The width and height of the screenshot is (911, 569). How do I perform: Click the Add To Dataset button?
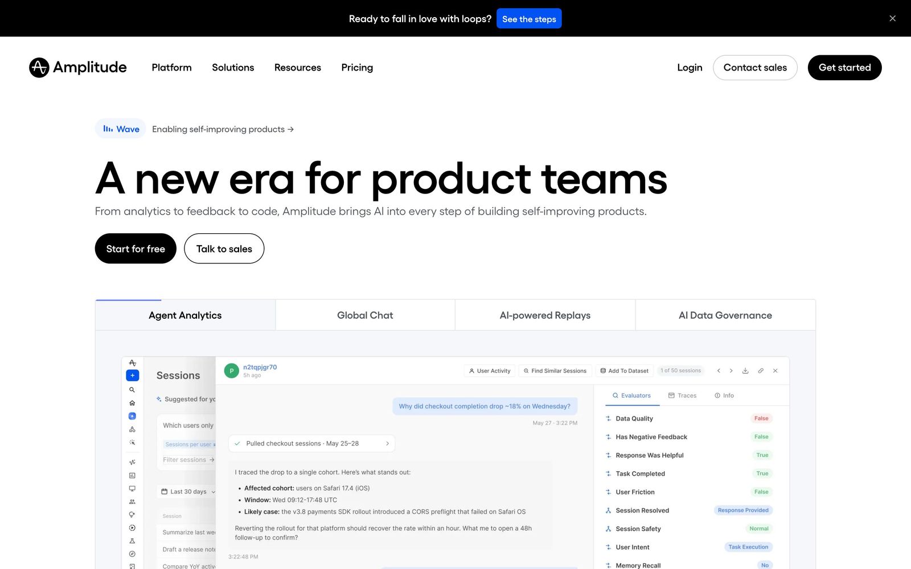(x=624, y=370)
